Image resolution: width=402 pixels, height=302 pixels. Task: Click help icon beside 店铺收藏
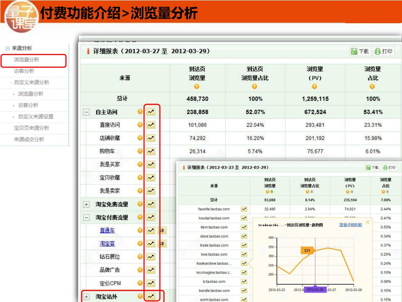(140, 138)
